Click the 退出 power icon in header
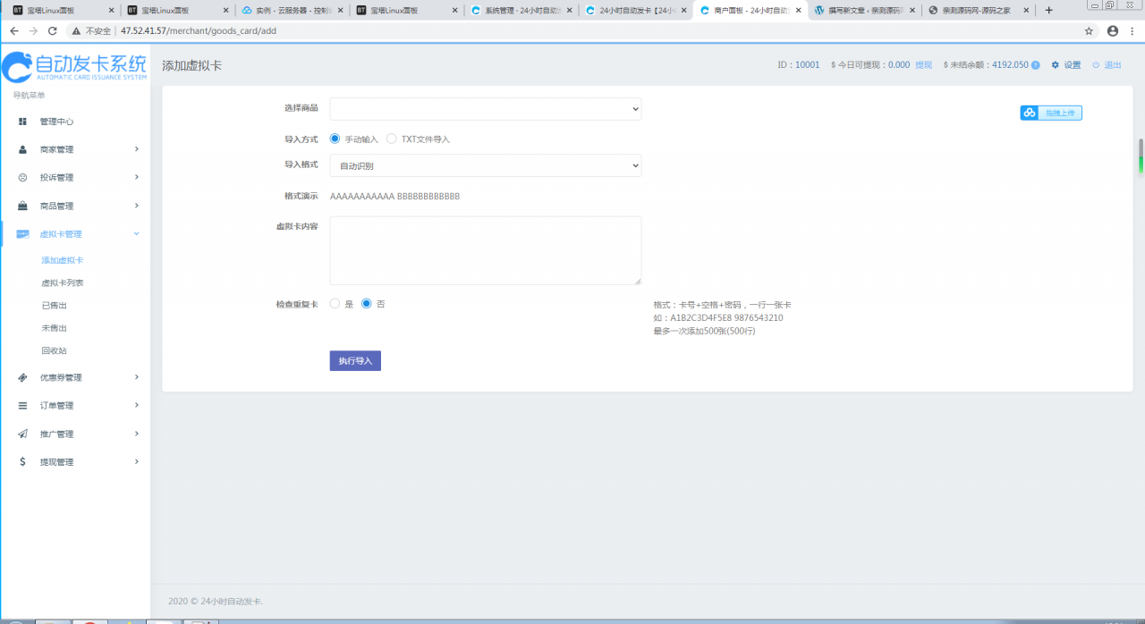The width and height of the screenshot is (1145, 624). coord(1096,65)
